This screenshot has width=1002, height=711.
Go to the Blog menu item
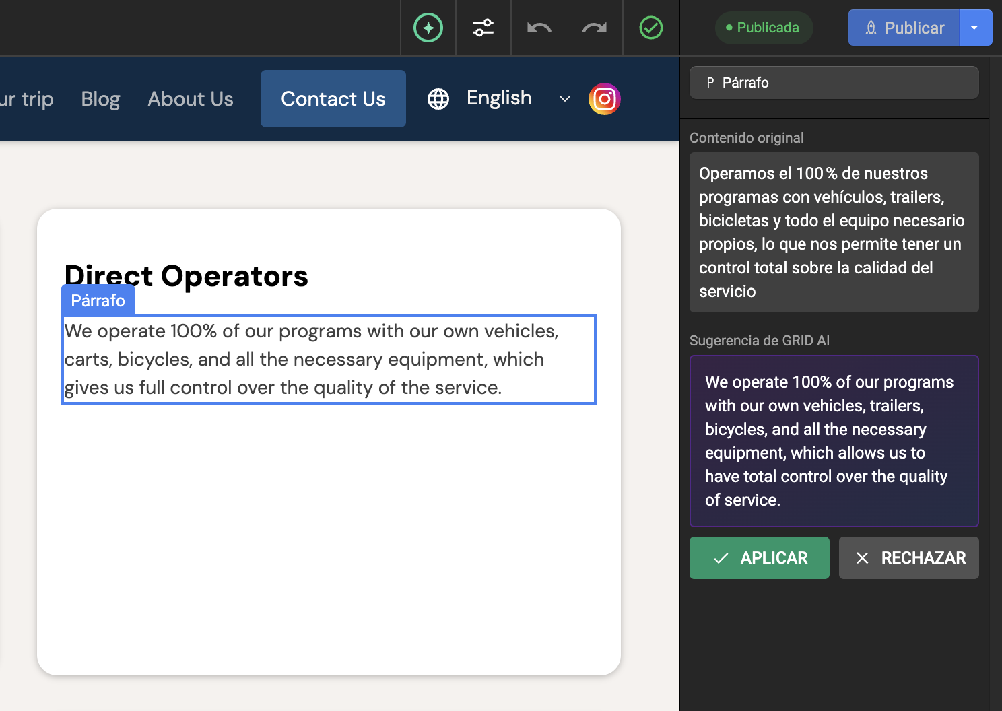click(x=100, y=99)
